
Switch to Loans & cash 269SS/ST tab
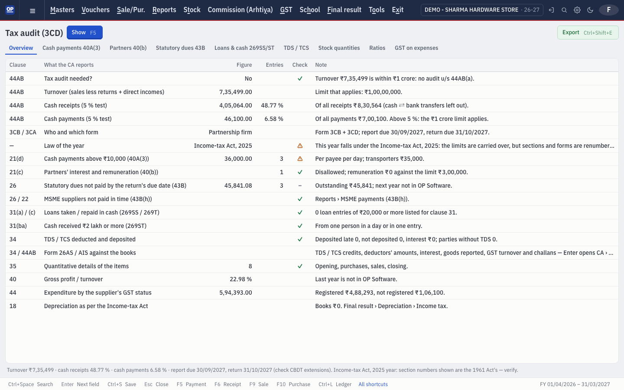coord(244,48)
